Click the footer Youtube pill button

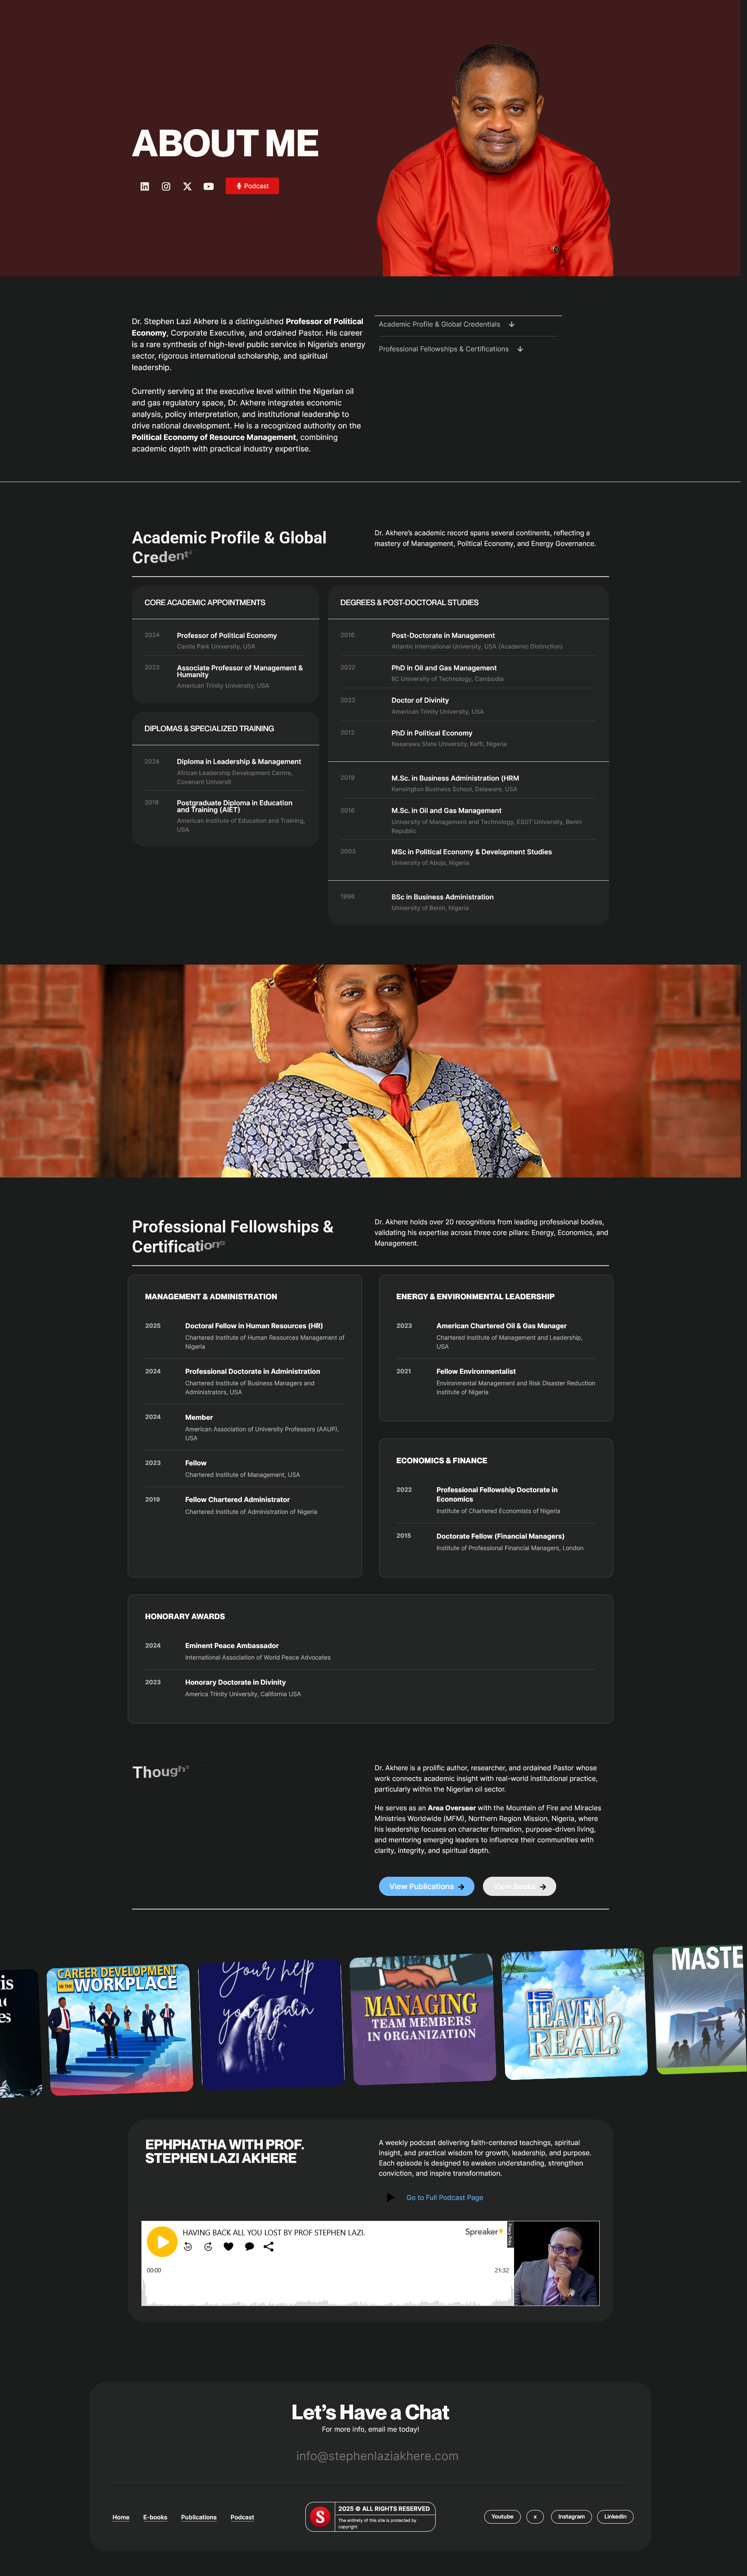click(503, 2516)
